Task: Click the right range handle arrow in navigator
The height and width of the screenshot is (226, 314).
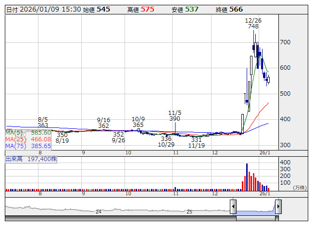Action: pos(278,207)
